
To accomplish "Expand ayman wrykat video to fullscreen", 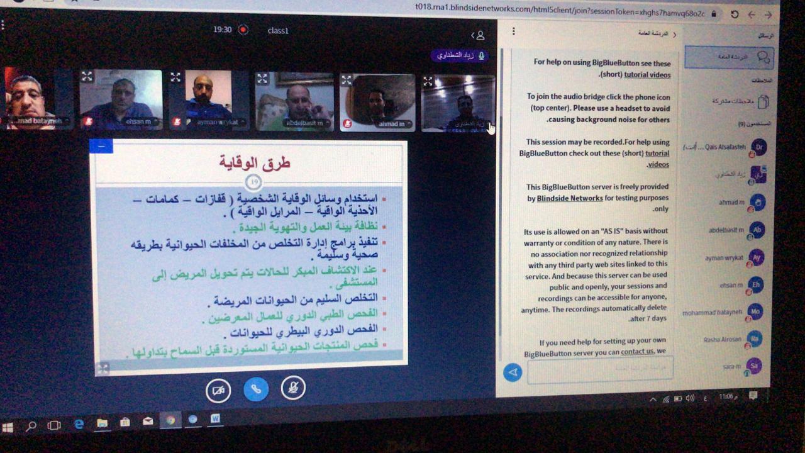I will (175, 77).
